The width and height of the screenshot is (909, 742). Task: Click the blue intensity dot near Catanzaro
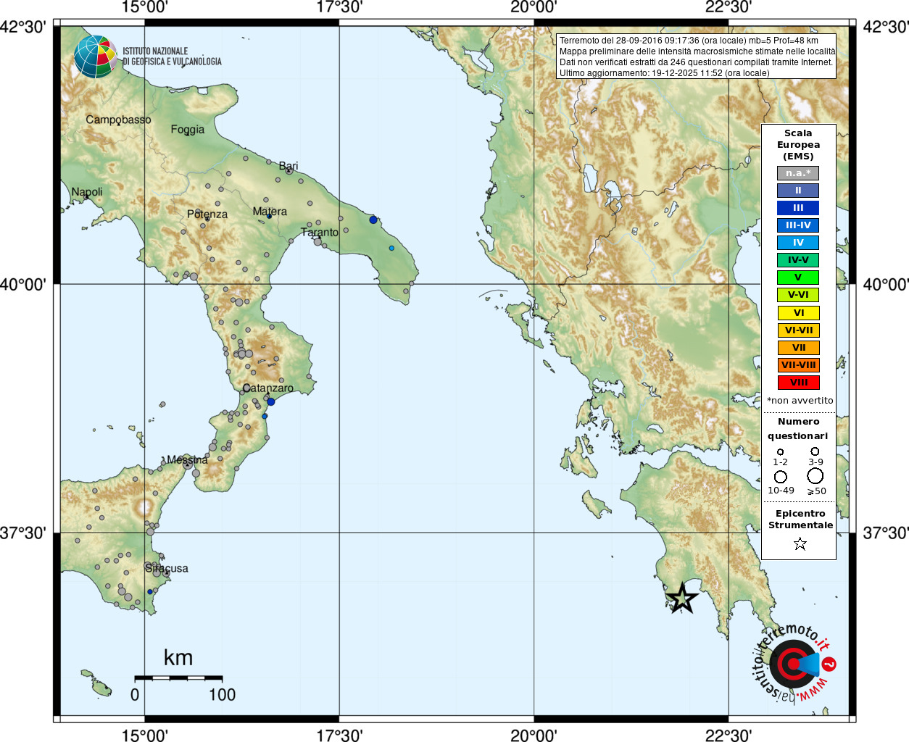(271, 401)
